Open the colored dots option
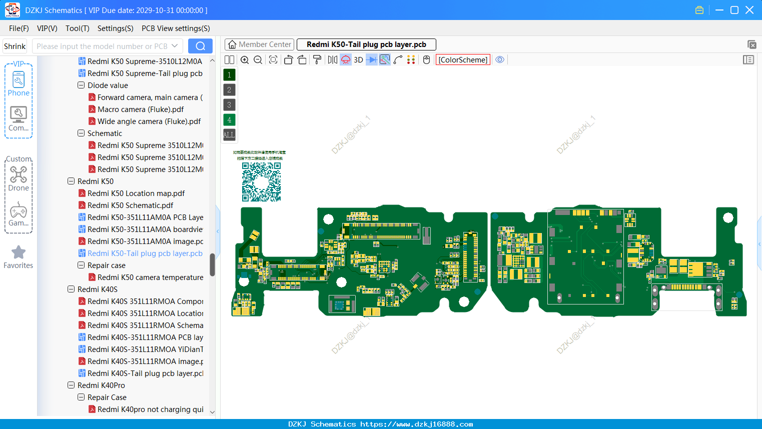This screenshot has width=762, height=429. (411, 59)
